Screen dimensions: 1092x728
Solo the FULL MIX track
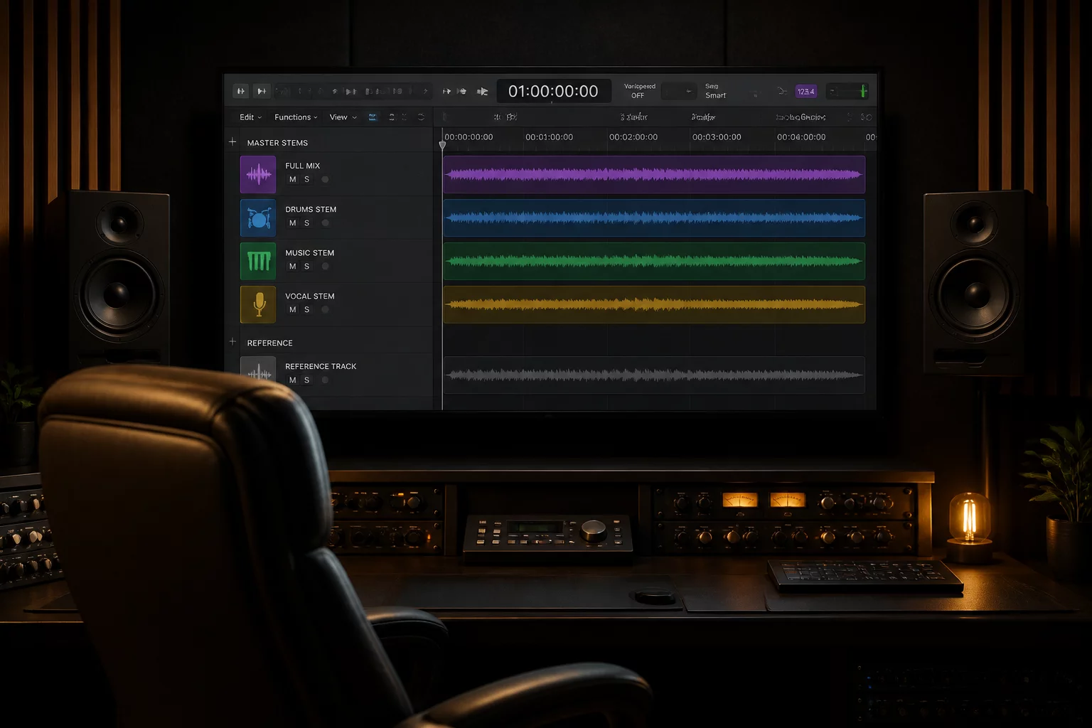click(x=307, y=179)
